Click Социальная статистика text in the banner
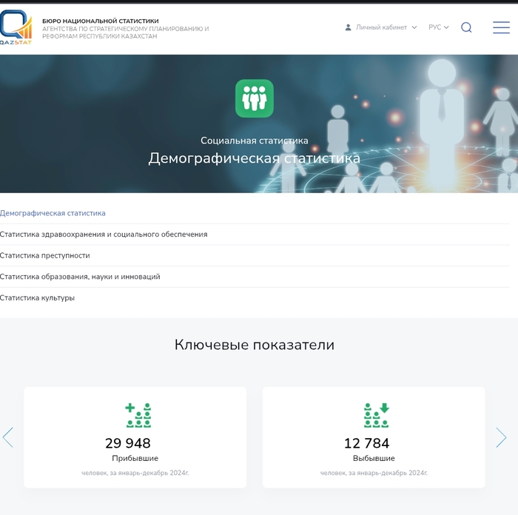The width and height of the screenshot is (518, 515). (x=255, y=141)
